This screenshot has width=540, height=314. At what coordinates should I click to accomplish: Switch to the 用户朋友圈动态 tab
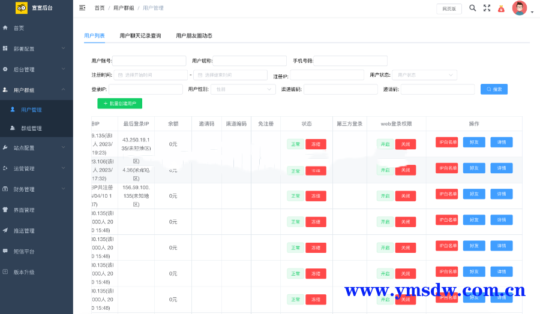(194, 36)
